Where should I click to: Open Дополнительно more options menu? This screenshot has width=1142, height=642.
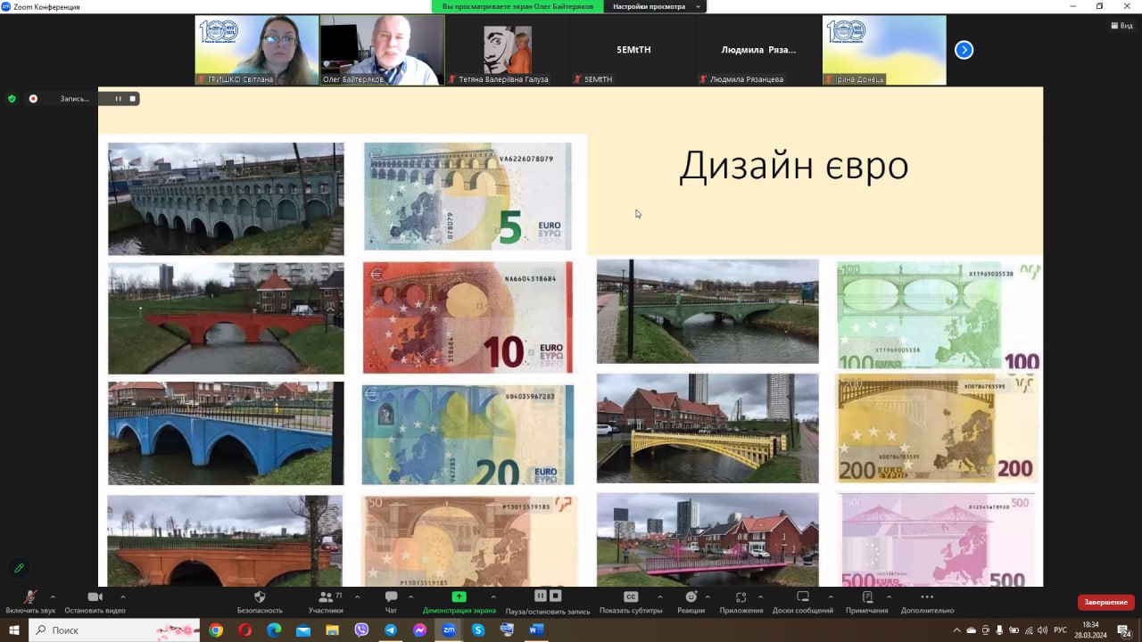click(927, 597)
